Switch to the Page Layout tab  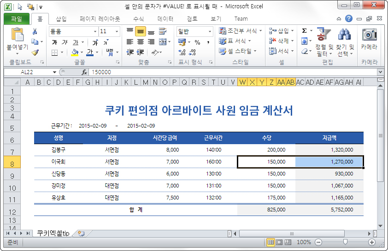[100, 19]
